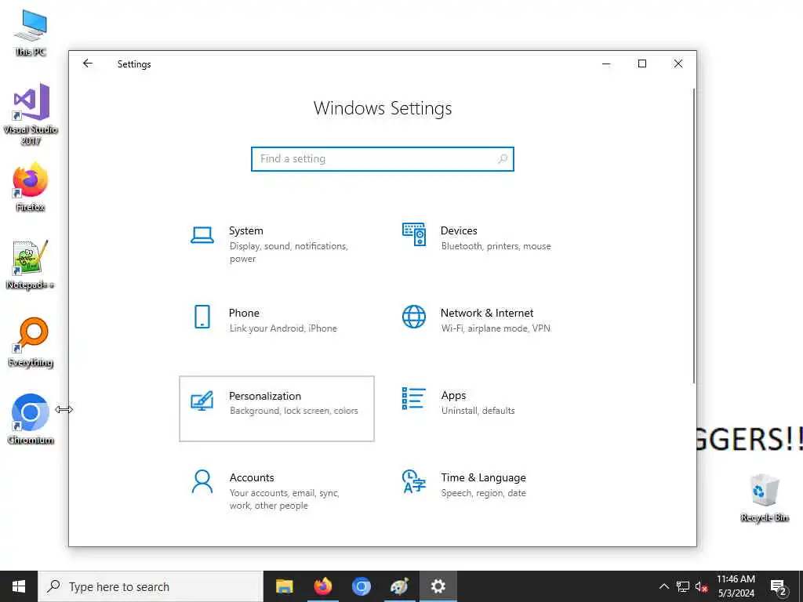Open the Time & Language title
Viewport: 803px width, 602px height.
tap(483, 477)
